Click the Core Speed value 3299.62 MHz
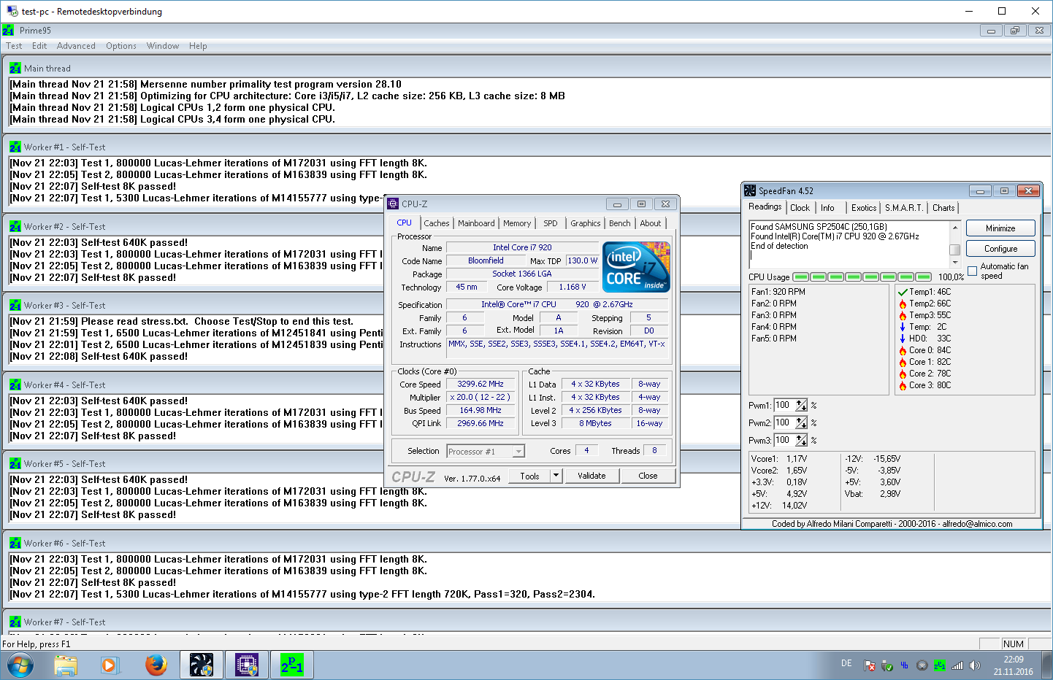This screenshot has width=1053, height=680. click(480, 384)
